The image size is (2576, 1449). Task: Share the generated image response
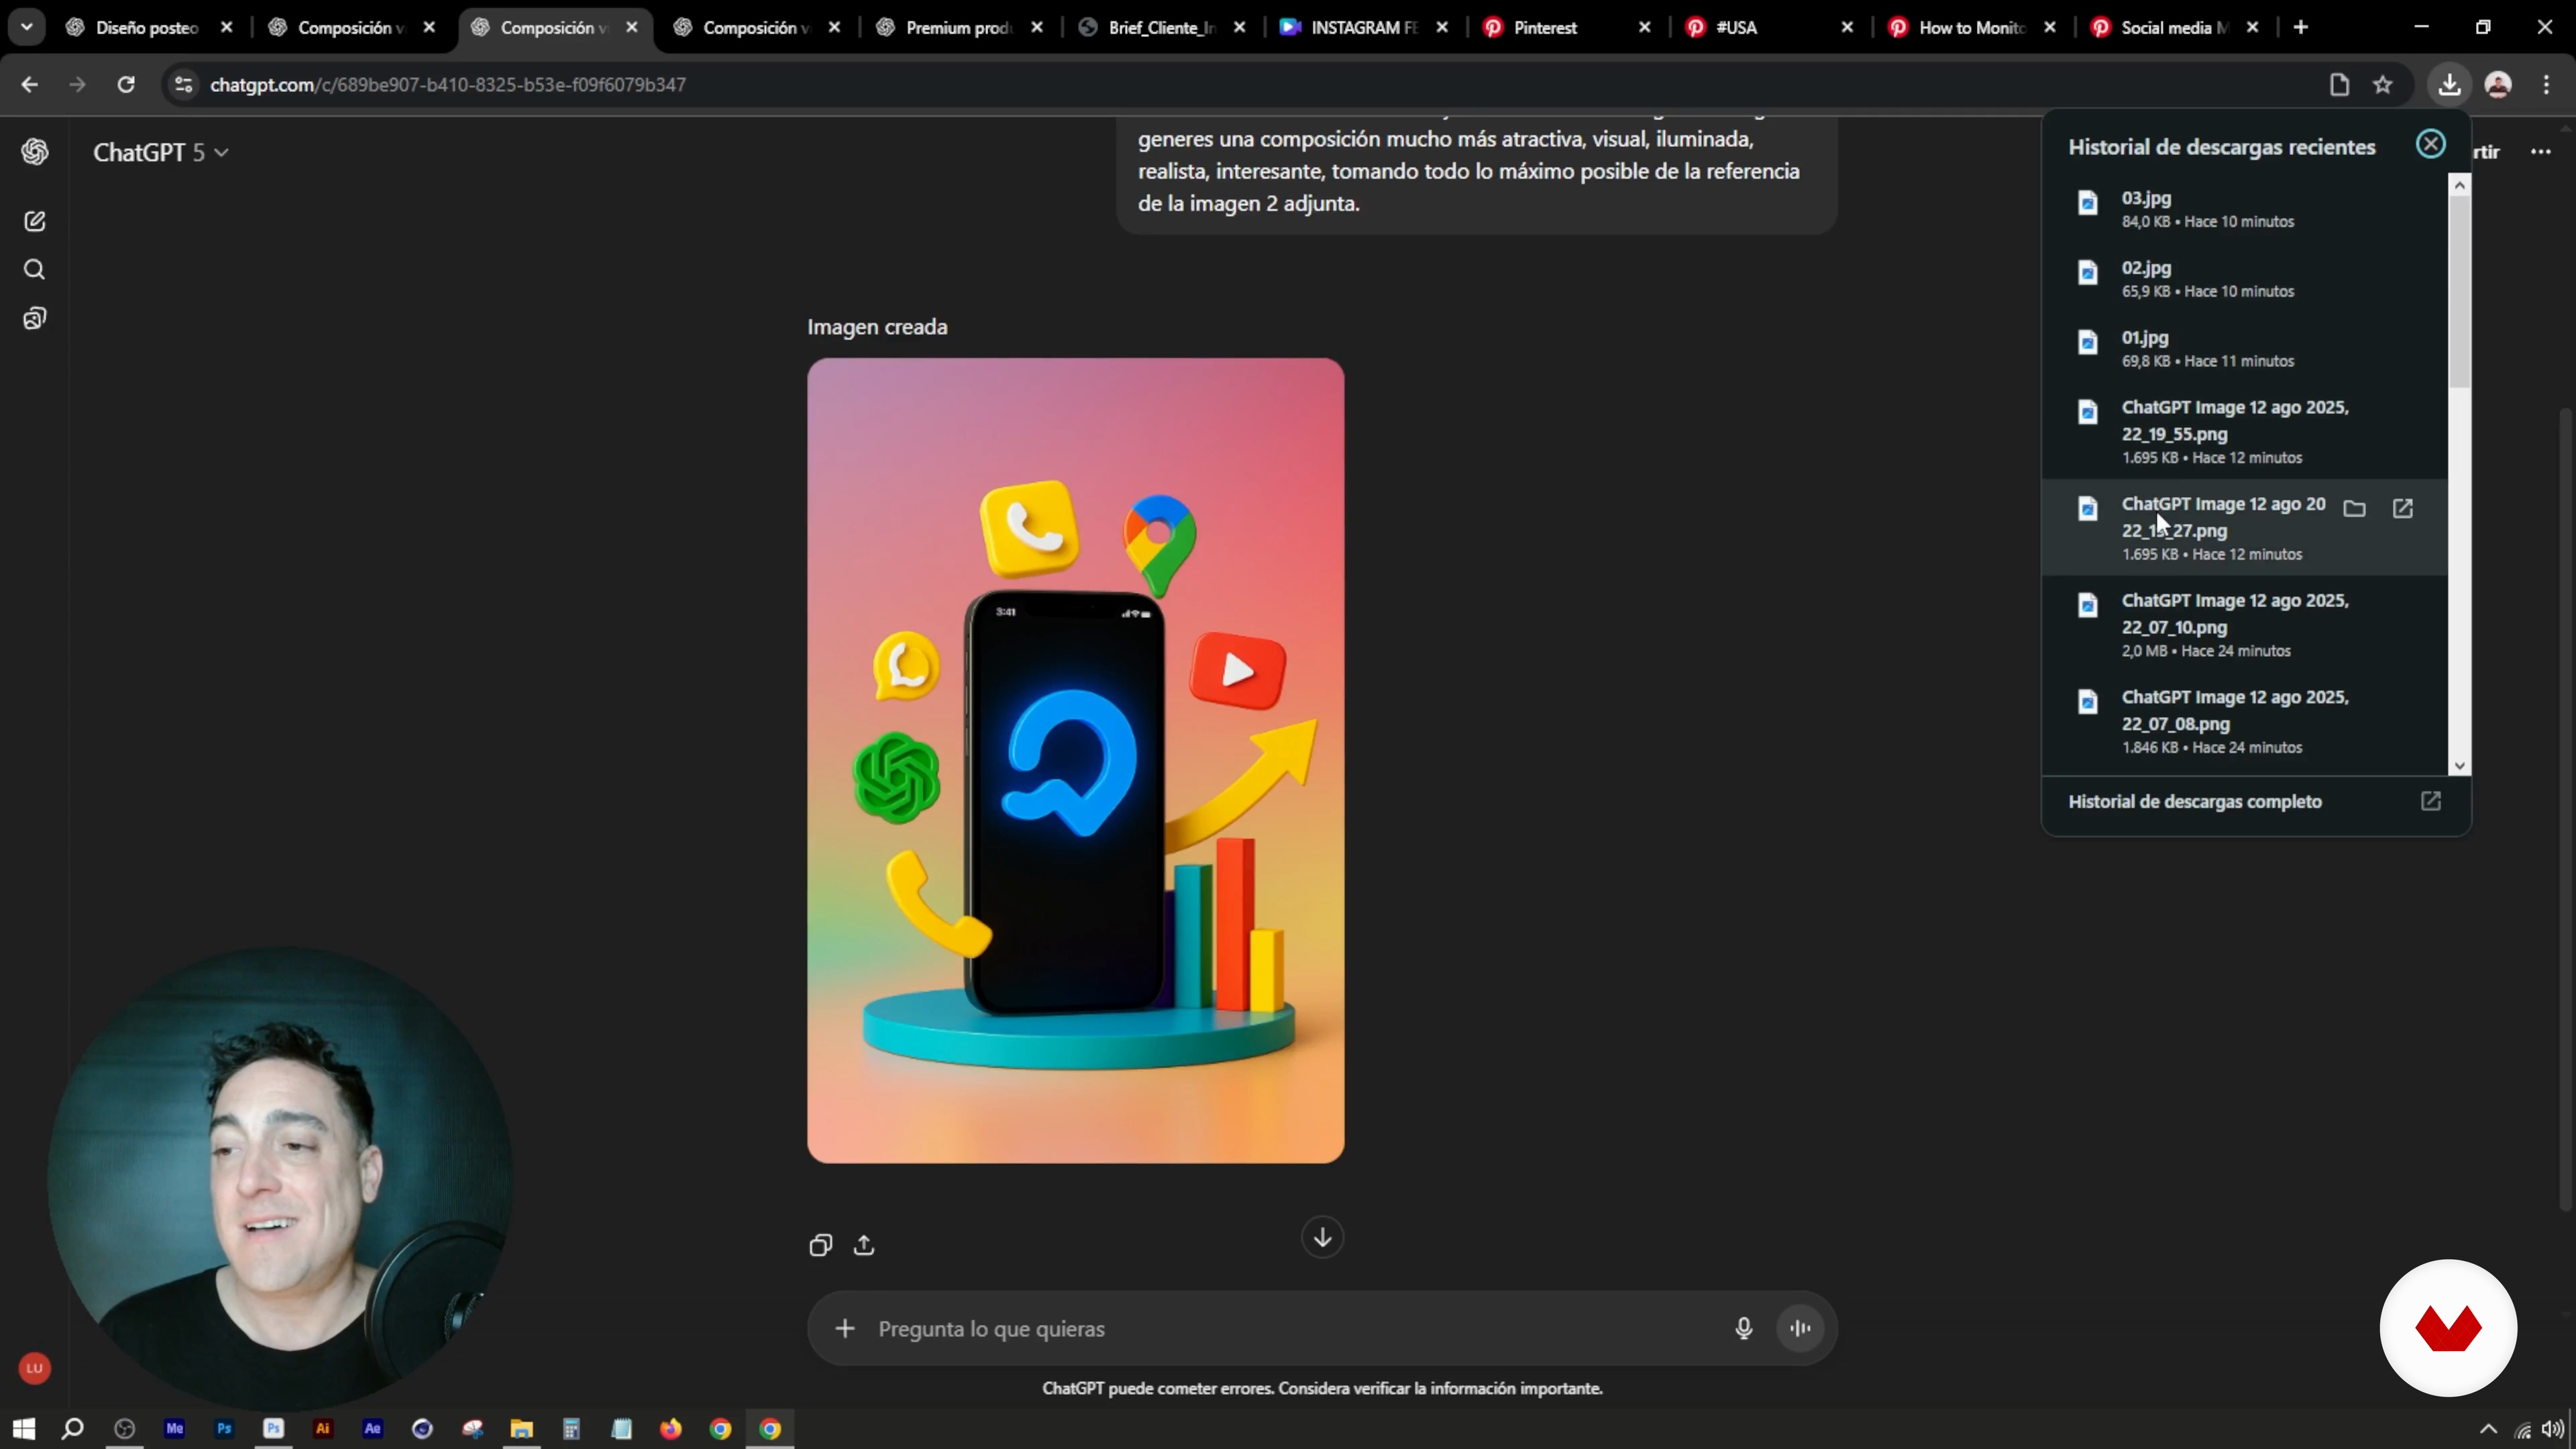click(865, 1245)
